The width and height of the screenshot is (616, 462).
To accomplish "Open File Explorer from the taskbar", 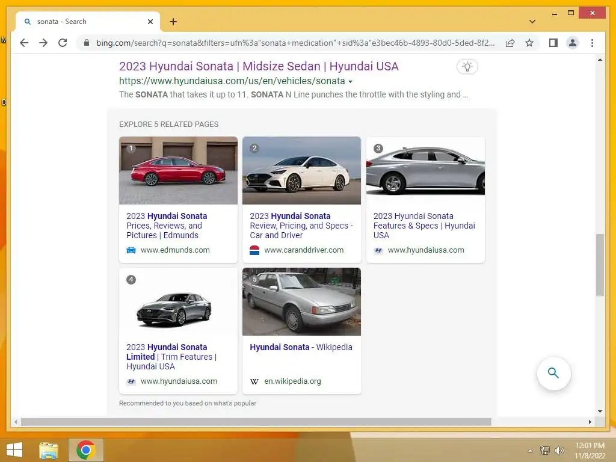I will click(48, 450).
